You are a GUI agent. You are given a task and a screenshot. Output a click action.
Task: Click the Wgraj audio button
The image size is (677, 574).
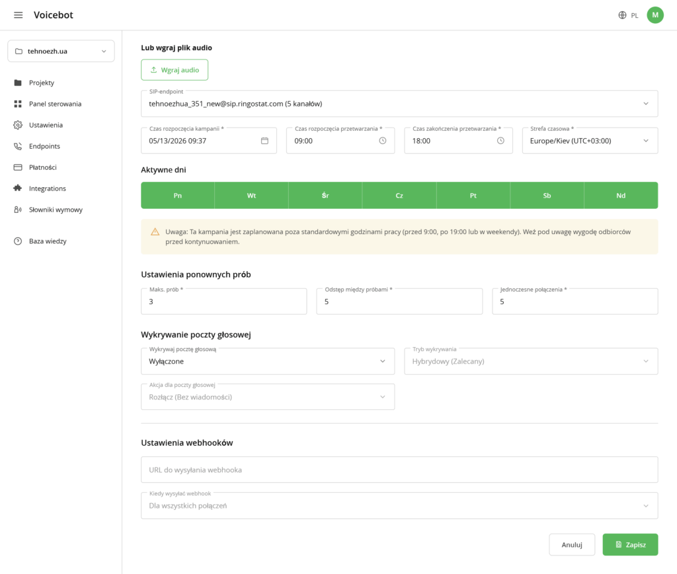click(x=175, y=70)
